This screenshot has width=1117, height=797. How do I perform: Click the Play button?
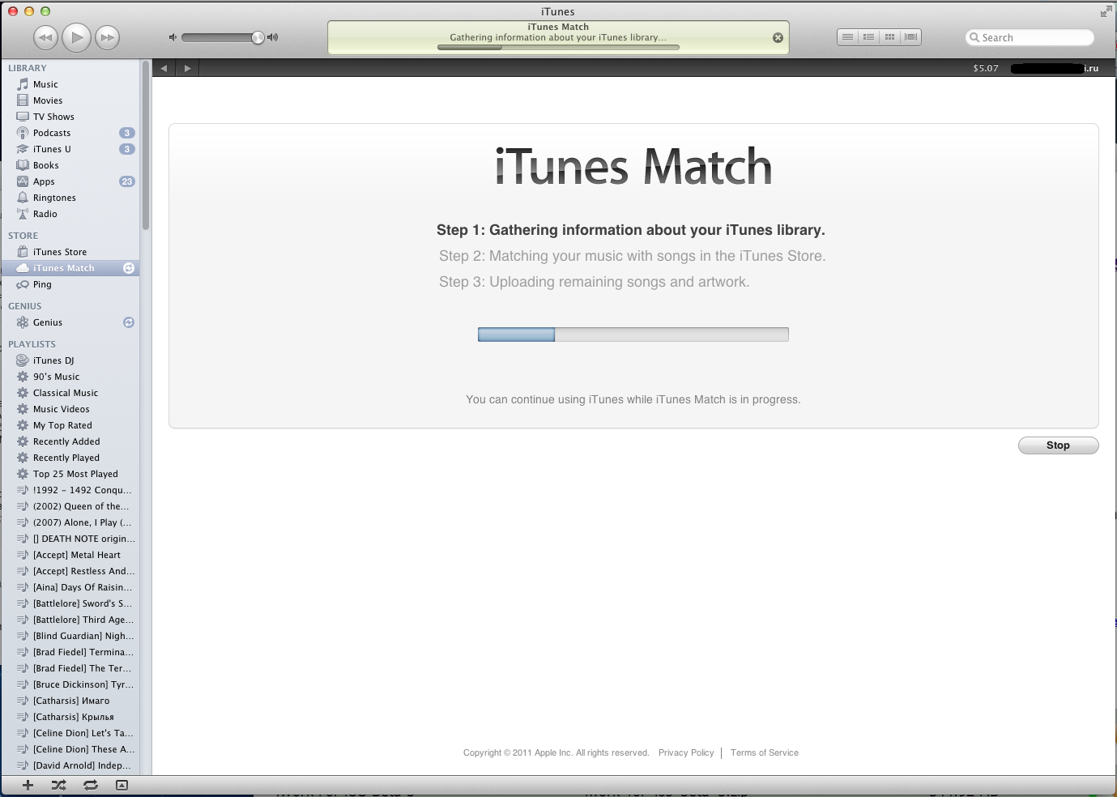77,37
